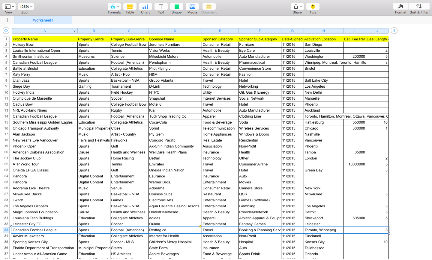The width and height of the screenshot is (432, 260).
Task: Insert a Shape
Action: tap(177, 7)
